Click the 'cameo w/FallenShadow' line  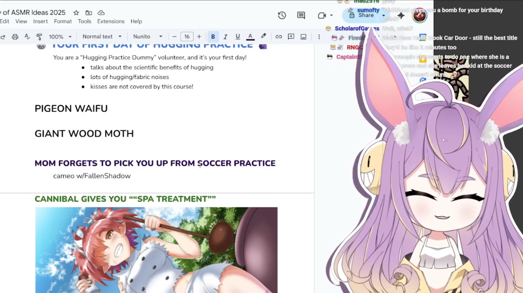point(92,176)
